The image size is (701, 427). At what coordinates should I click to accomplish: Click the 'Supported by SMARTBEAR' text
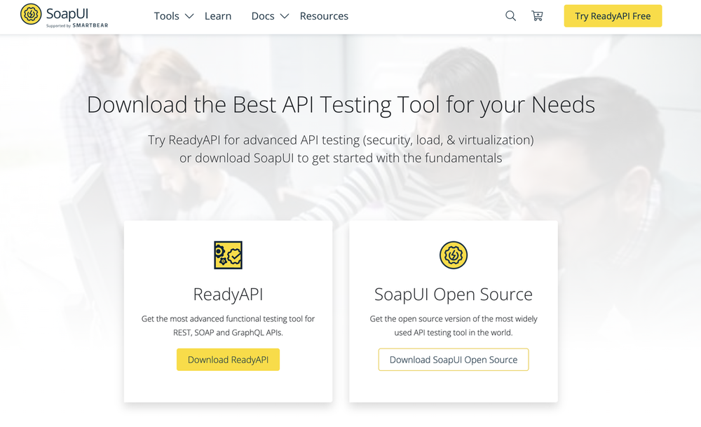tap(77, 26)
